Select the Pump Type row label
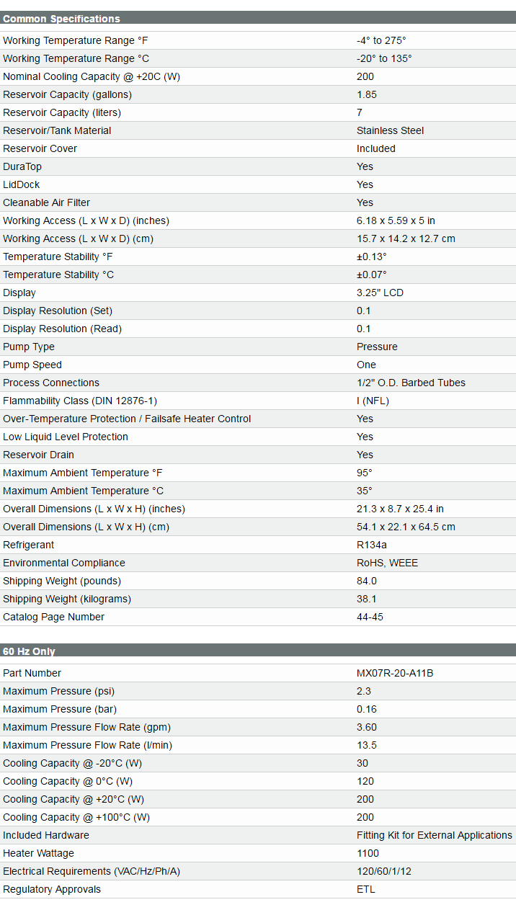 [29, 347]
